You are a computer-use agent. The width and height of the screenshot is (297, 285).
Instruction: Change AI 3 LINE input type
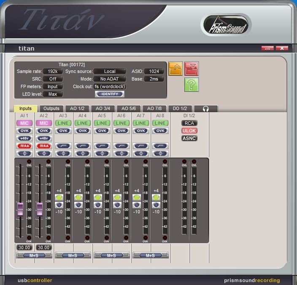[63, 123]
